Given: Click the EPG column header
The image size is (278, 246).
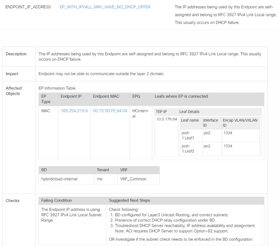Looking at the screenshot, I should (x=136, y=96).
